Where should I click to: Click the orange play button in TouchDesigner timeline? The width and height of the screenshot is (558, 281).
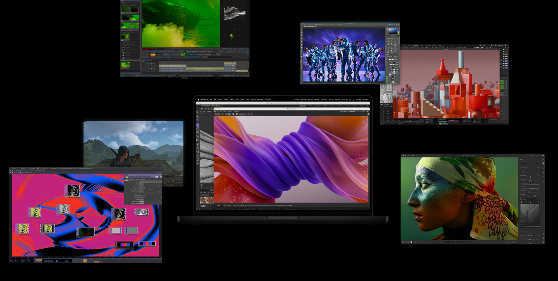coord(85,261)
